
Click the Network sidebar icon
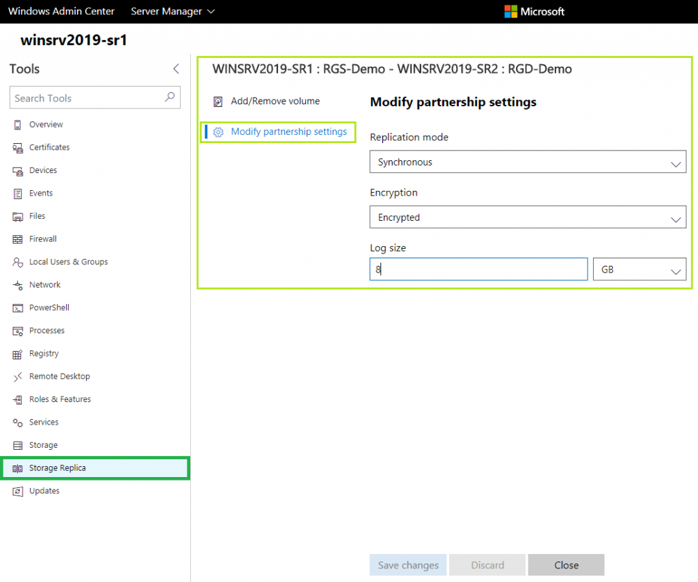point(17,284)
